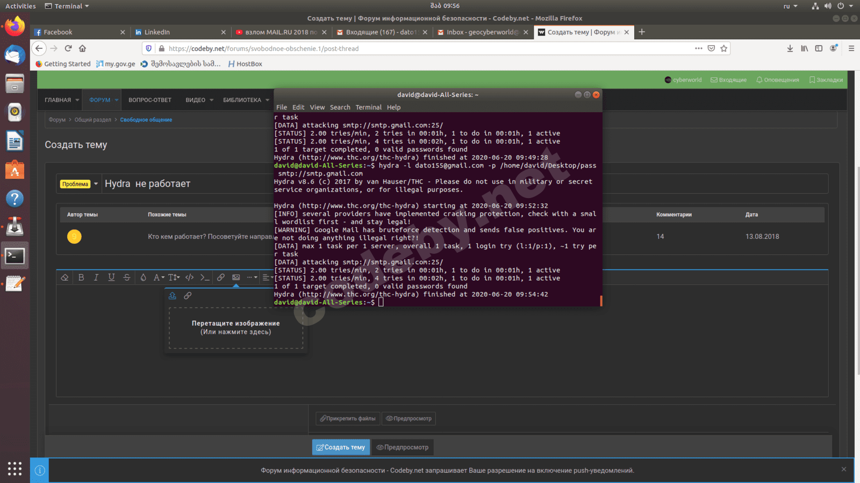The image size is (860, 483).
Task: Open the Проблема prefix dropdown
Action: (x=78, y=184)
